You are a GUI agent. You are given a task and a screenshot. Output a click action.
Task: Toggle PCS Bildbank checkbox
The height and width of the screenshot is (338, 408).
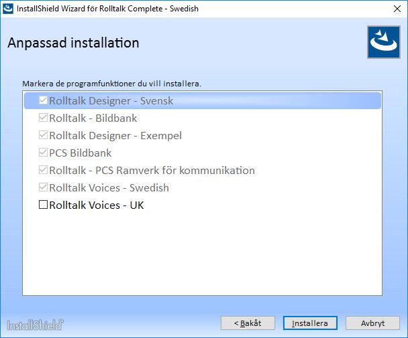[x=43, y=153]
